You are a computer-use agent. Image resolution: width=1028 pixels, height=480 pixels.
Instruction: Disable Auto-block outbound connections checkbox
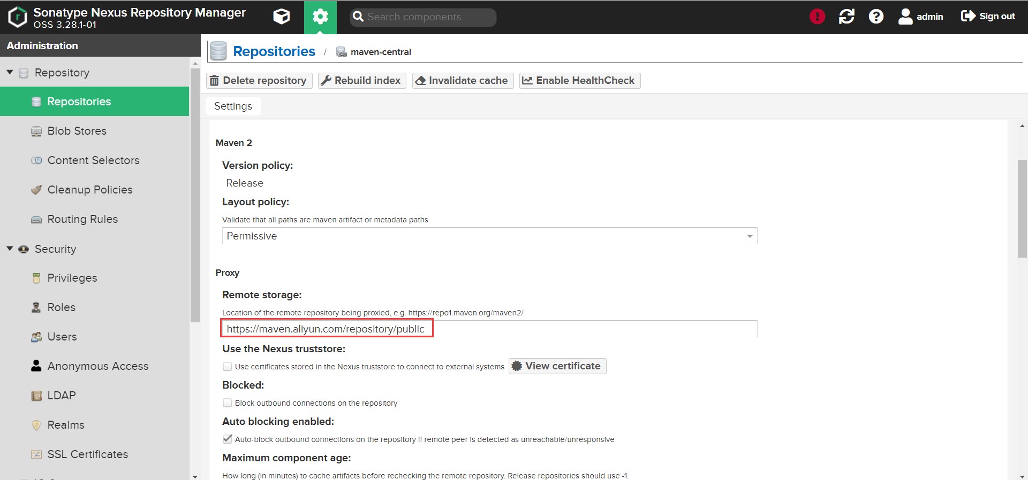point(227,439)
